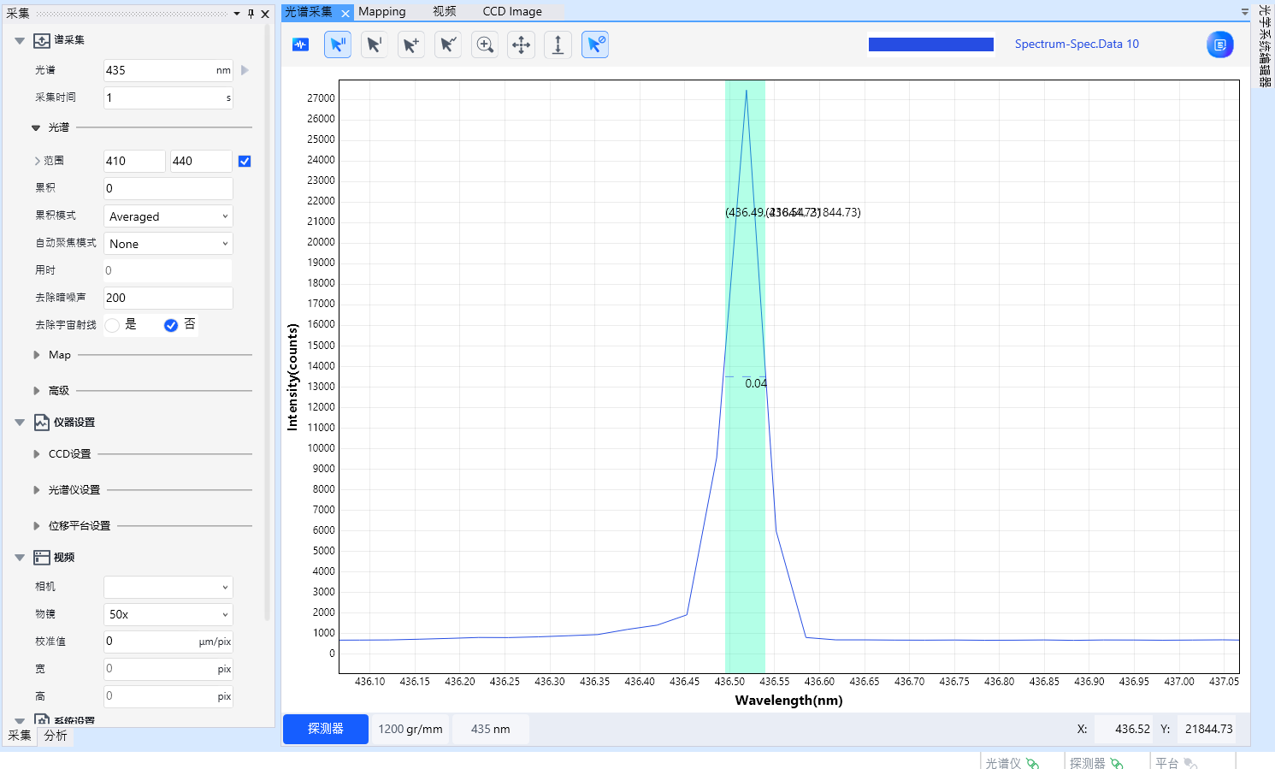Click the 1200 gr/mm grating button

[x=410, y=729]
